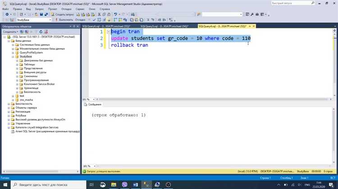Open Viber from the taskbar

click(x=124, y=185)
